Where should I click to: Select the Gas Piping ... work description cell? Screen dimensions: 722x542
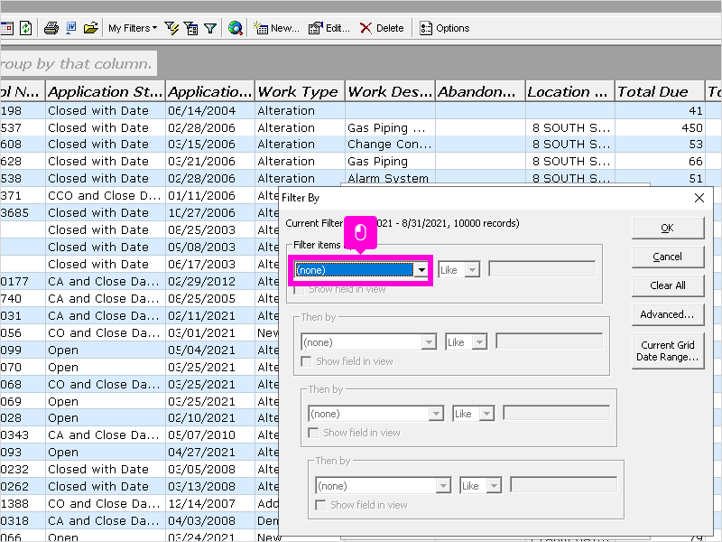pyautogui.click(x=391, y=127)
